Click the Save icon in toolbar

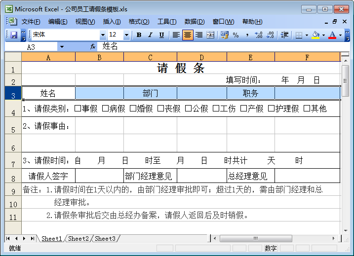[x=14, y=35]
